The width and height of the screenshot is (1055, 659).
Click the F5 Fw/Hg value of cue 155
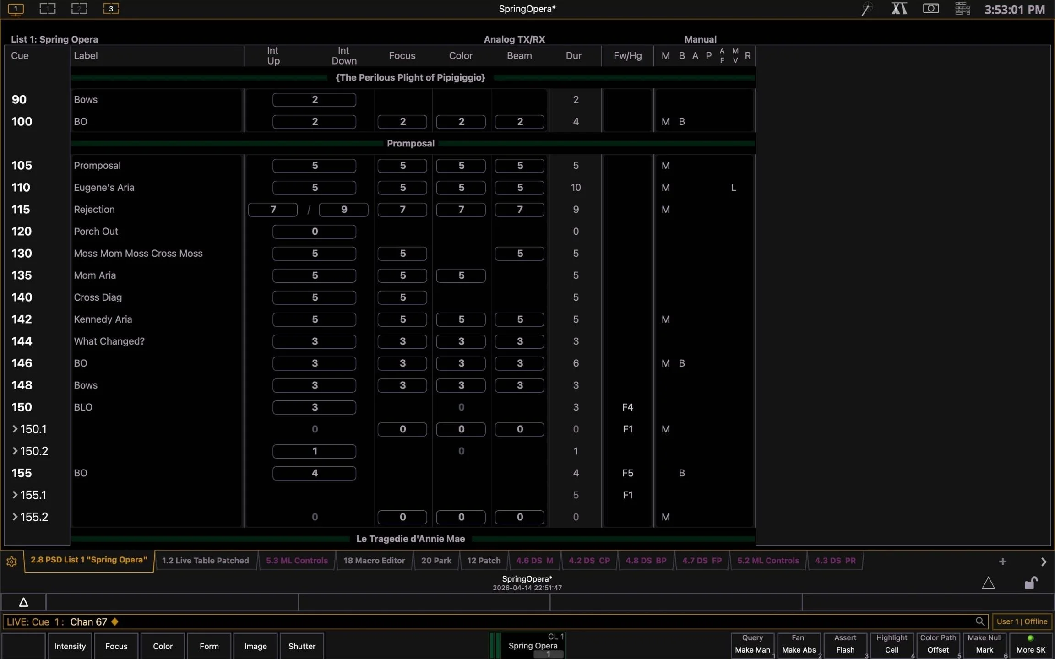627,473
